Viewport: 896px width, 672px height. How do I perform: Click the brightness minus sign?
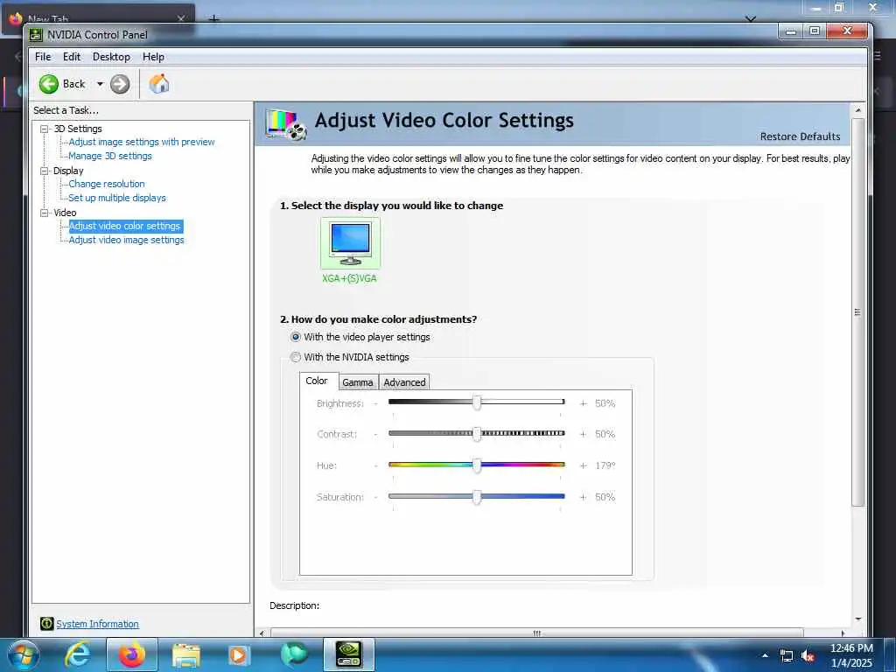pyautogui.click(x=376, y=403)
